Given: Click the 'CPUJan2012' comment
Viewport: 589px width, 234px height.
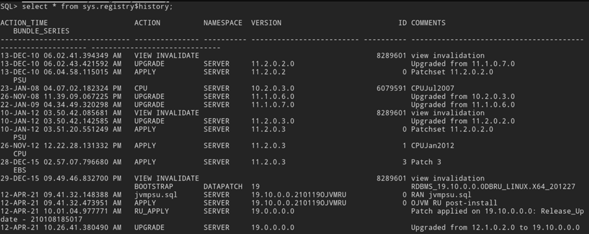Looking at the screenshot, I should (x=432, y=146).
